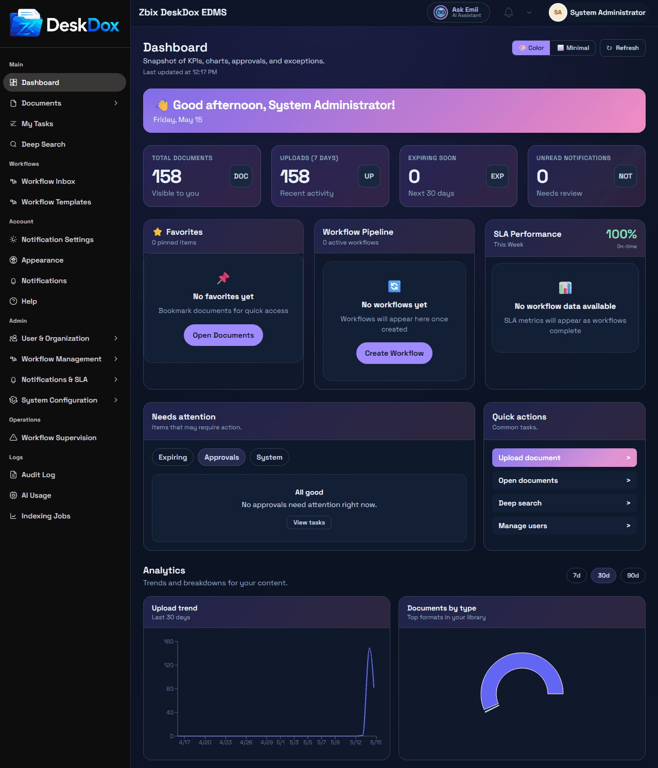This screenshot has height=768, width=658.
Task: Click the SA user avatar
Action: pyautogui.click(x=558, y=12)
